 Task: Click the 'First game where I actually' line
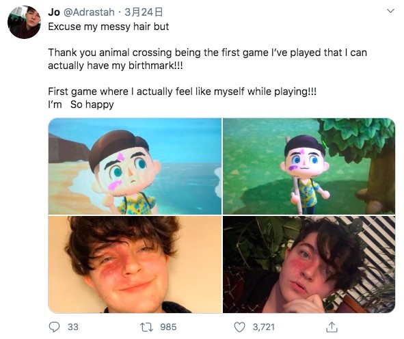coord(182,92)
